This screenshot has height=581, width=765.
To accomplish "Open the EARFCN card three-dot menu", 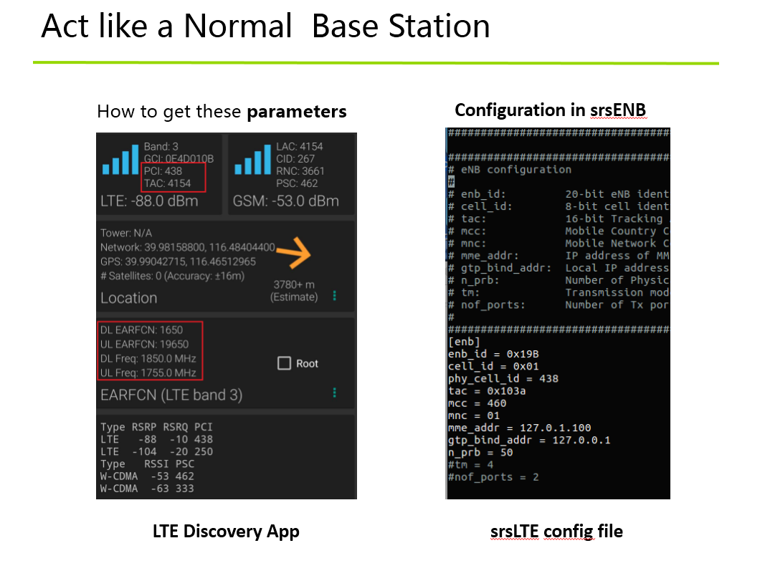I will (x=334, y=393).
